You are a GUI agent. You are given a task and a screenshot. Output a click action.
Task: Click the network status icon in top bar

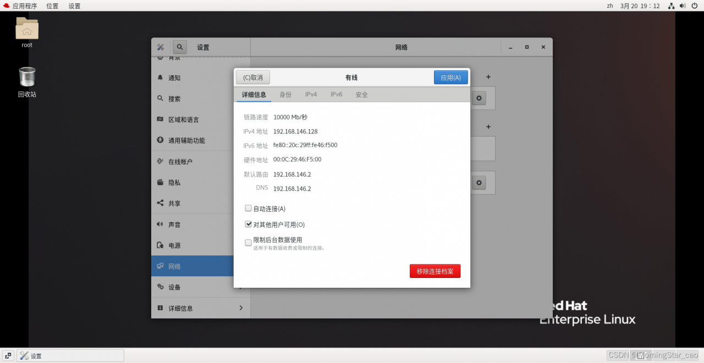click(671, 5)
